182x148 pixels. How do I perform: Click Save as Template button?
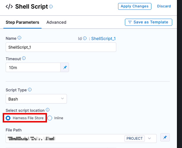148,22
